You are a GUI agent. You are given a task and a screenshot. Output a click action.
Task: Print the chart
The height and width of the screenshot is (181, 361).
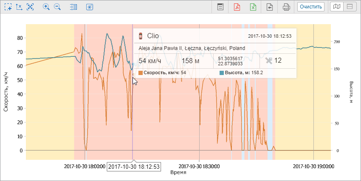tap(286, 7)
